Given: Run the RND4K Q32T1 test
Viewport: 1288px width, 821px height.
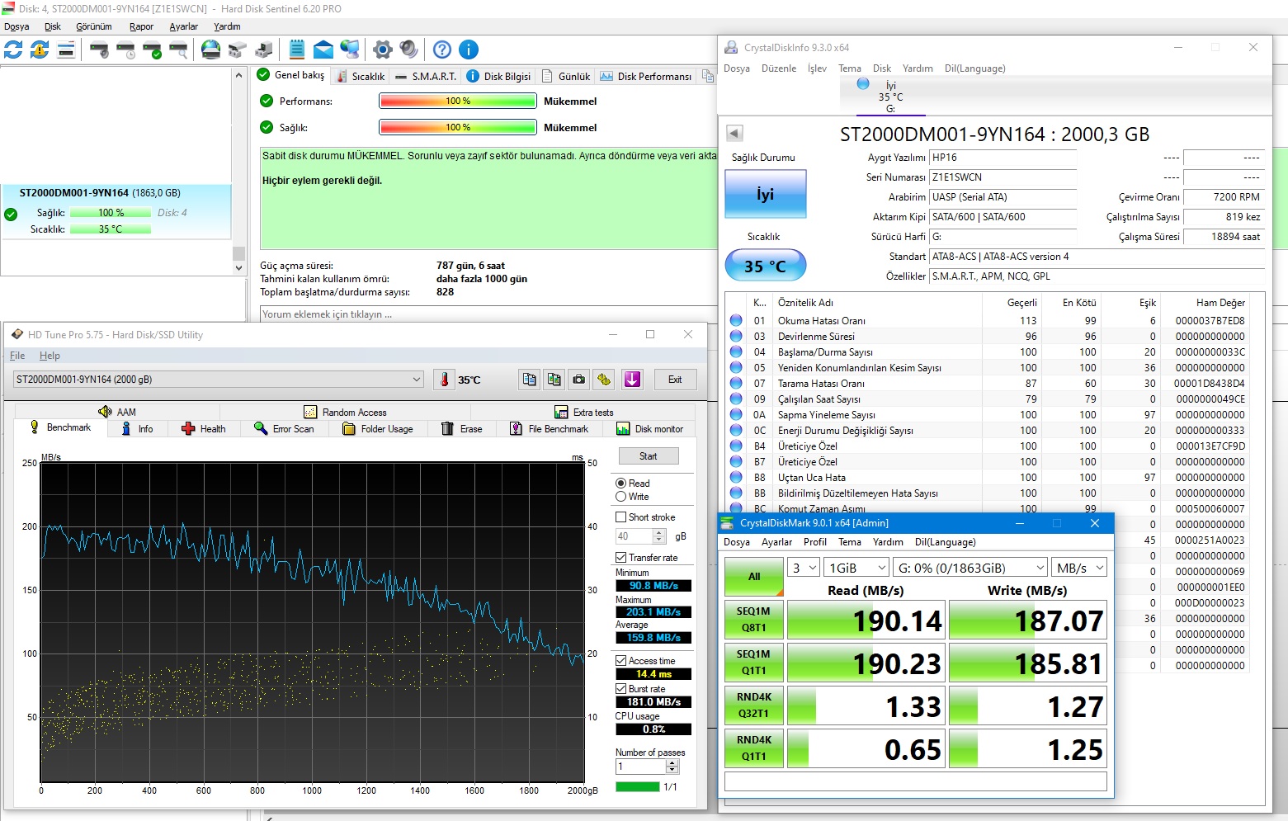Looking at the screenshot, I should point(754,705).
